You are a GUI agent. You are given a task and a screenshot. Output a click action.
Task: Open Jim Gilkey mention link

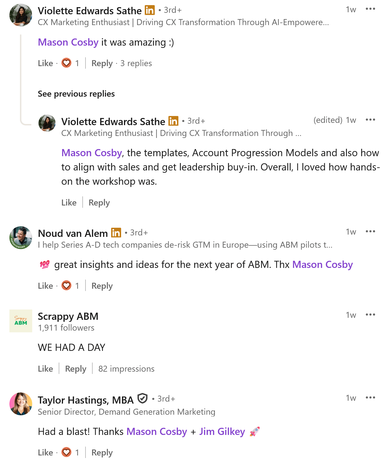pyautogui.click(x=222, y=432)
